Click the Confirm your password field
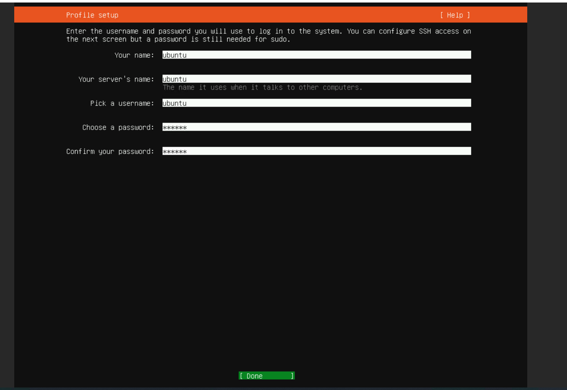 (x=316, y=151)
